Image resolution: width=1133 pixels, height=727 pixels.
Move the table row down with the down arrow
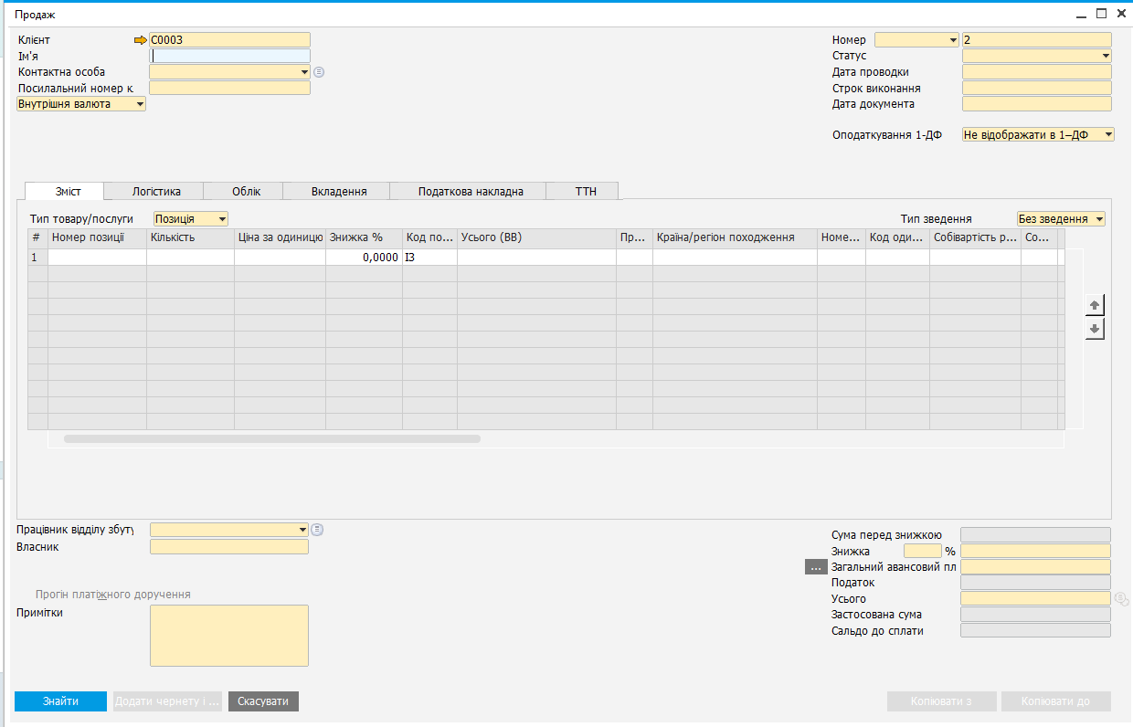pos(1095,329)
